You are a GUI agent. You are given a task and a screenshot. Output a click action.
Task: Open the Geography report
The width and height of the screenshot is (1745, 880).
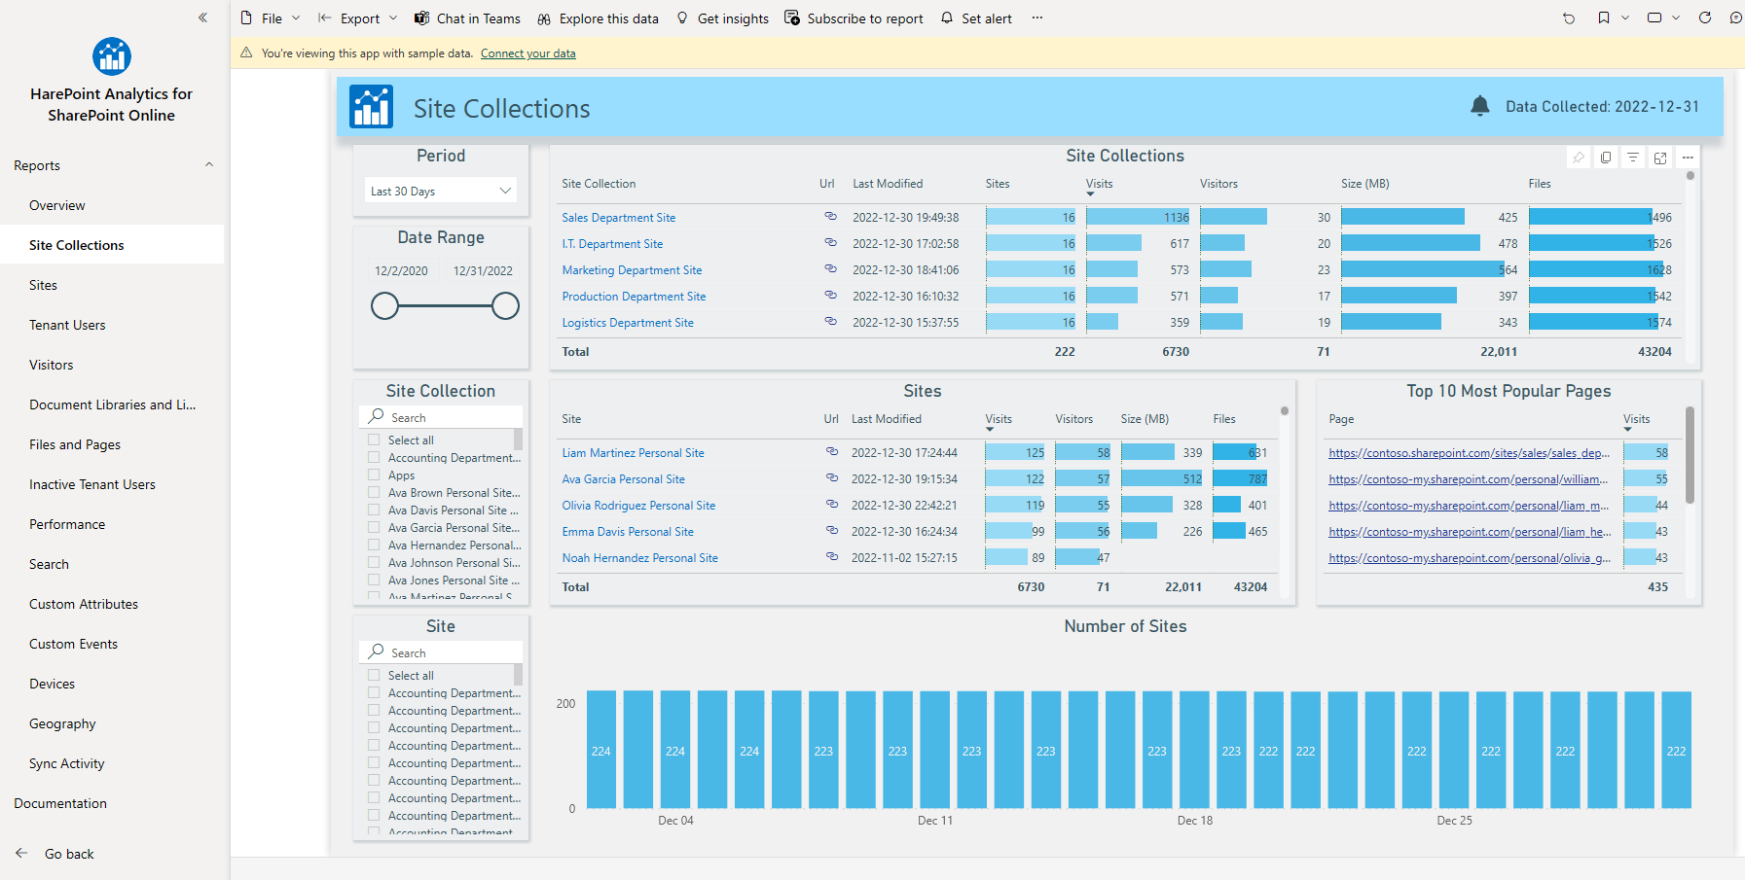[x=62, y=723]
